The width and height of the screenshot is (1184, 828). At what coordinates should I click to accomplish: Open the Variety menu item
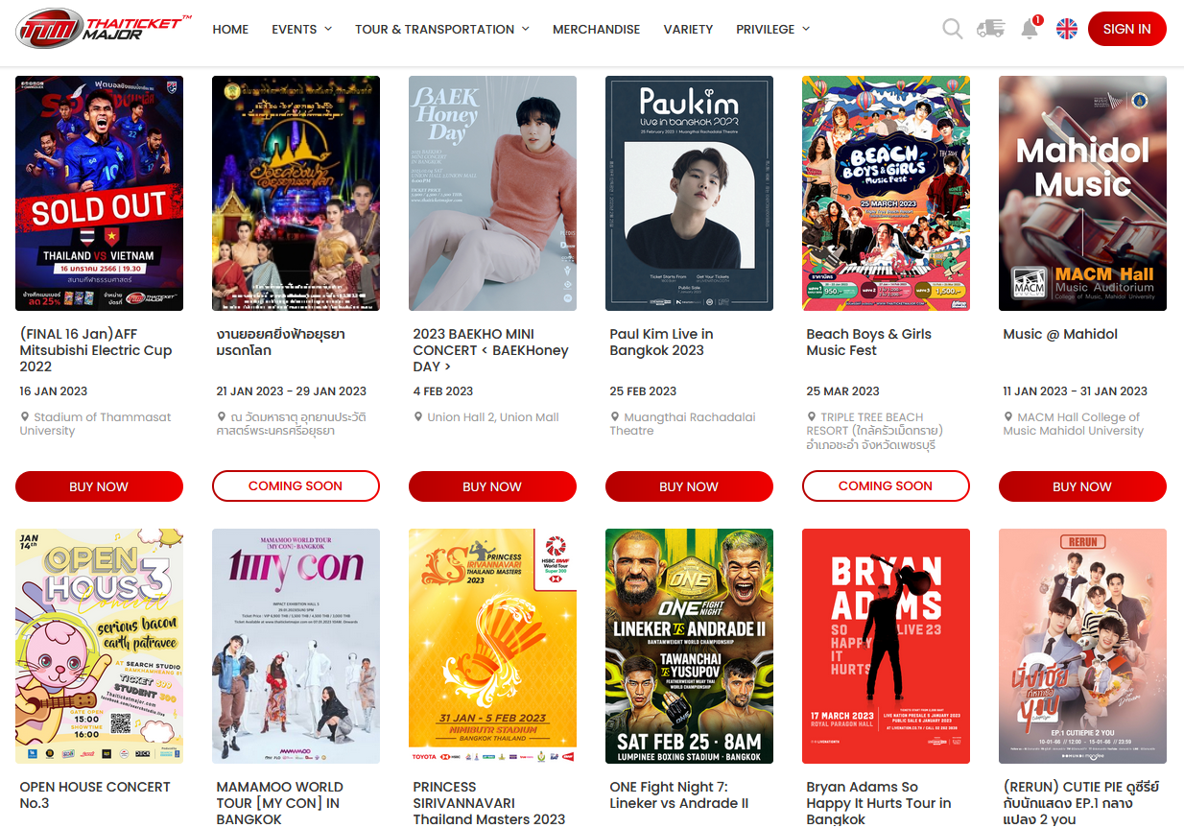click(688, 29)
